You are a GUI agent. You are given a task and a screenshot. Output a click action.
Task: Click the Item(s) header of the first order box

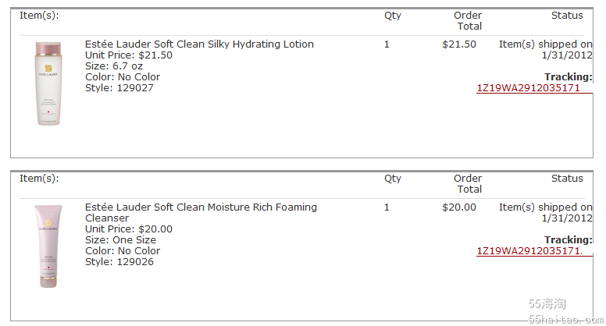click(x=39, y=16)
